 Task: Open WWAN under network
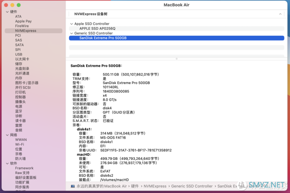pyautogui.click(x=21, y=140)
